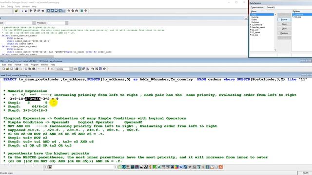Click Relations button in Data Session
This screenshot has width=312, height=175.
[x=284, y=33]
